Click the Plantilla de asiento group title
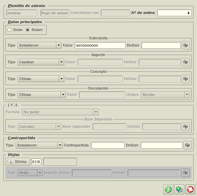The height and width of the screenshot is (196, 197). [26, 6]
